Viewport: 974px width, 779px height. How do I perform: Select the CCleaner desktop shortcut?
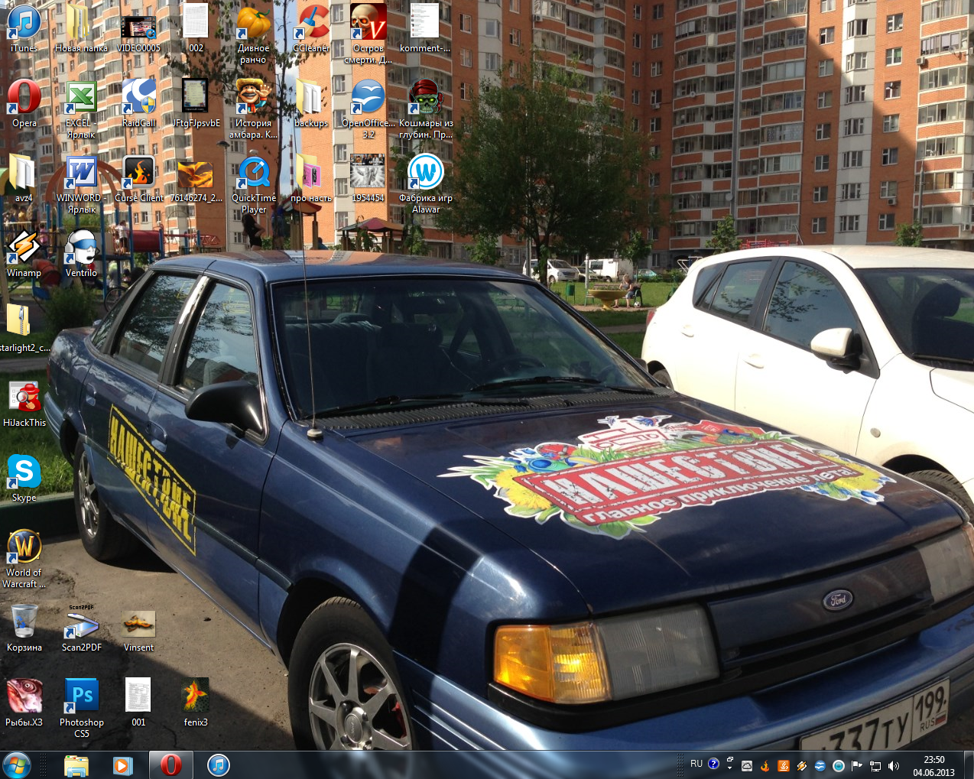point(310,29)
